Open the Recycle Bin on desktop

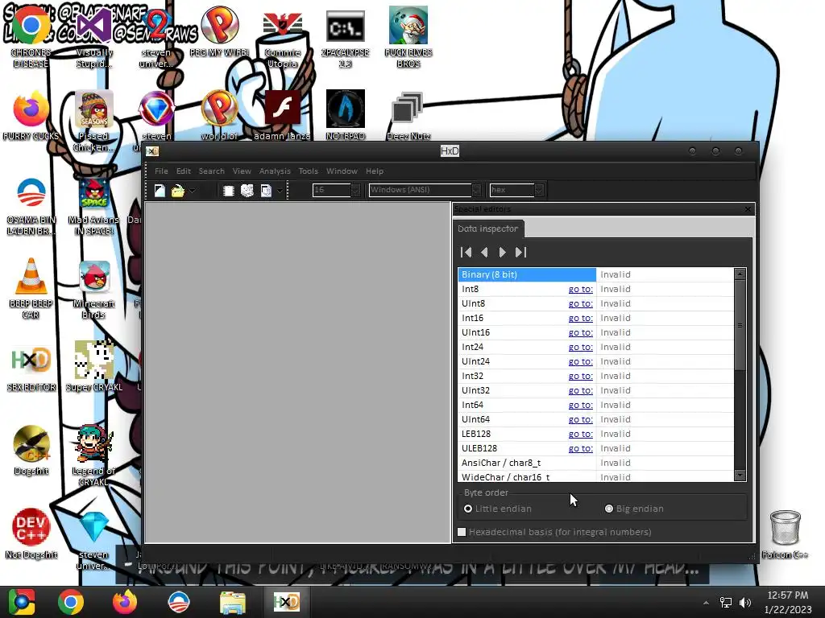pos(785,534)
